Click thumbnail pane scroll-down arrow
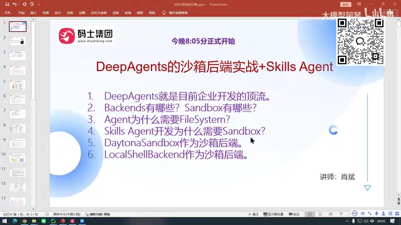This screenshot has height=225, width=401. coord(33,209)
